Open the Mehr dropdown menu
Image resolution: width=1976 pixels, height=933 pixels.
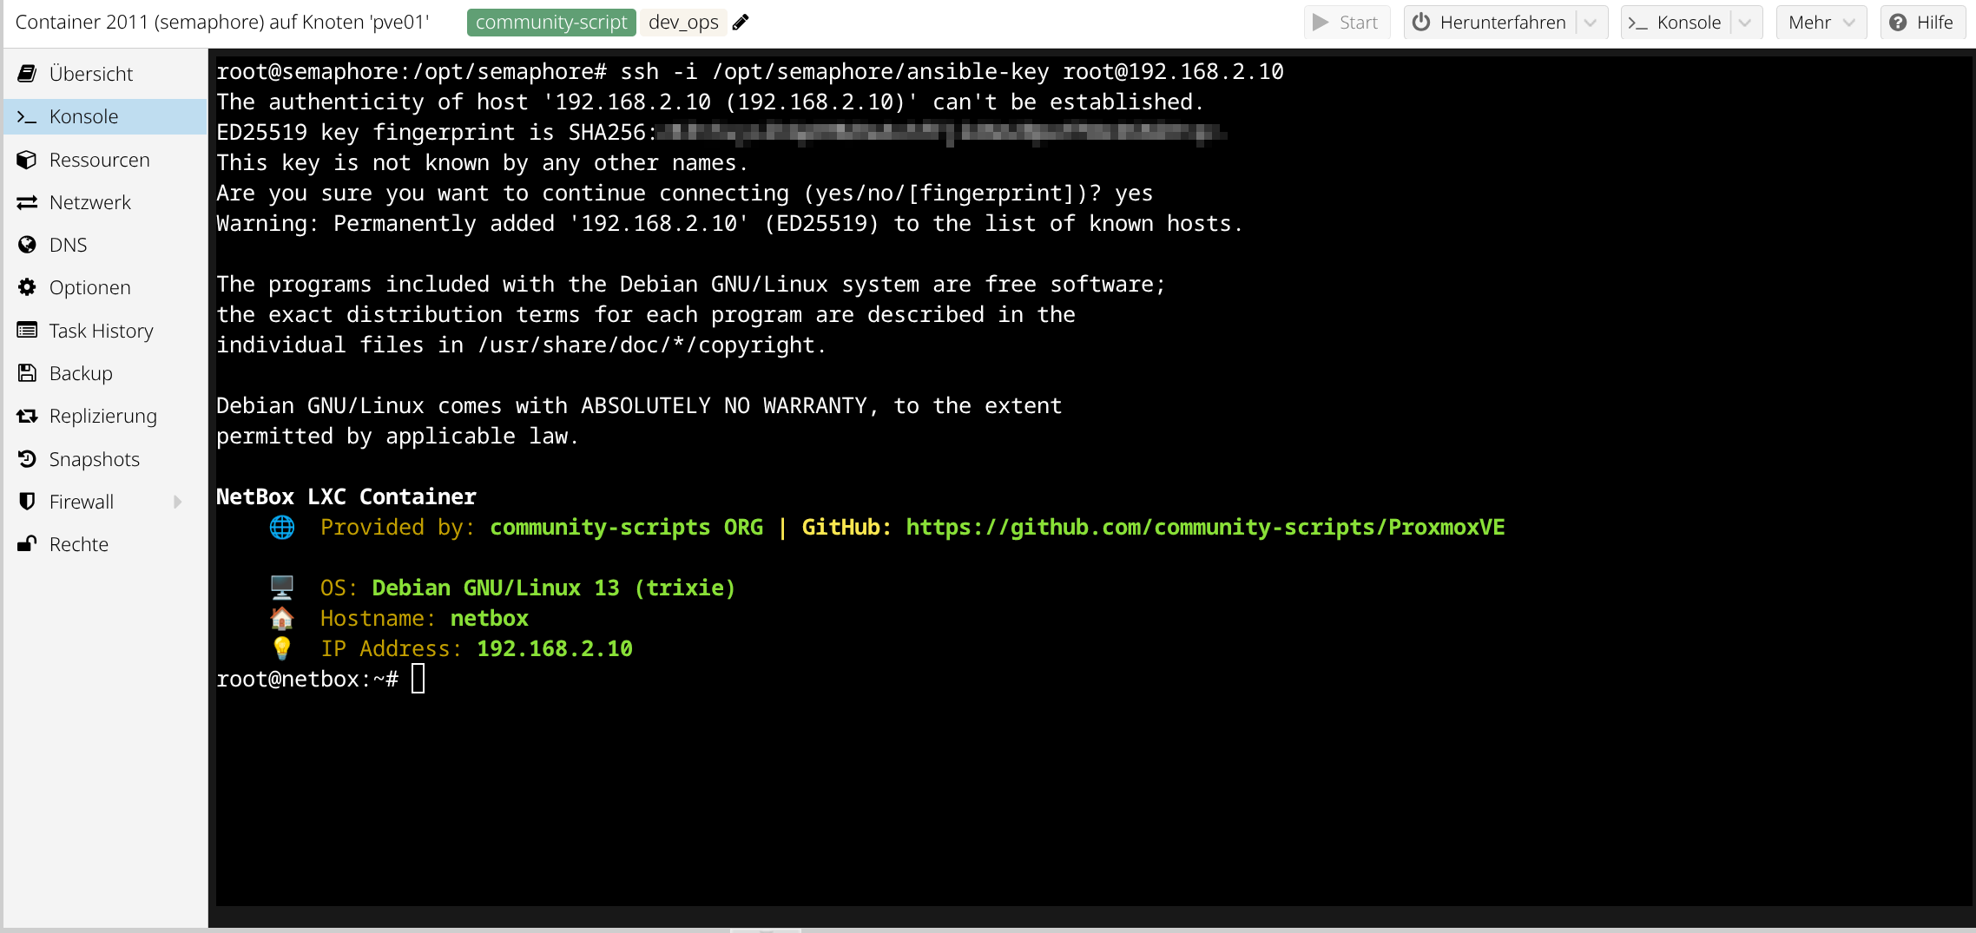(1821, 23)
